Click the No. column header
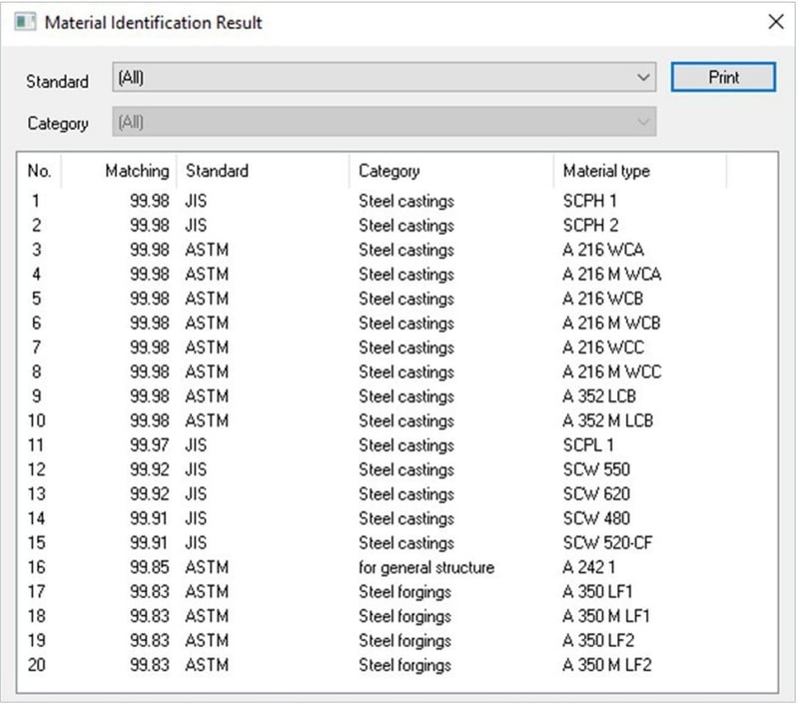This screenshot has width=799, height=709. (40, 171)
